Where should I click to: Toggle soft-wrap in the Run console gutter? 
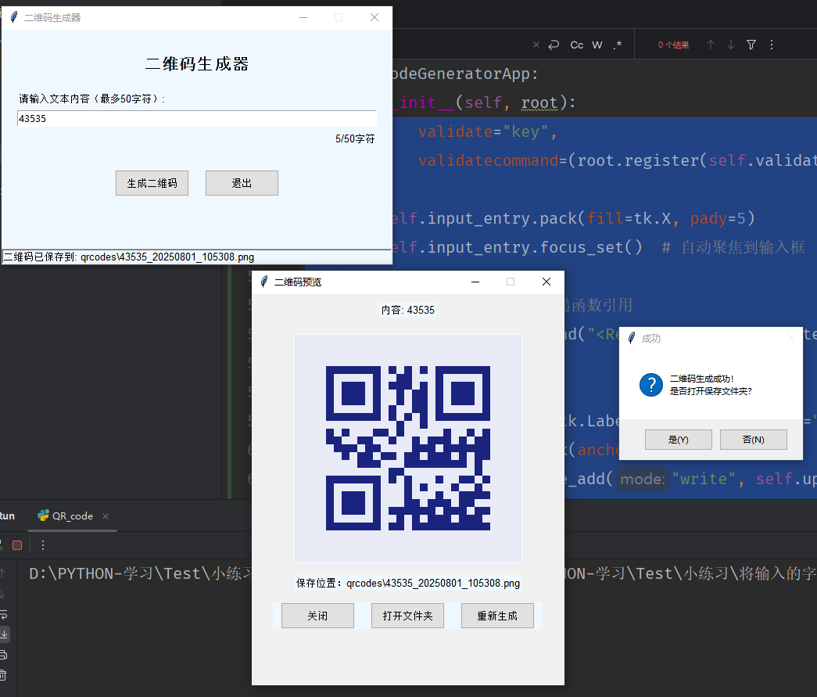click(5, 614)
